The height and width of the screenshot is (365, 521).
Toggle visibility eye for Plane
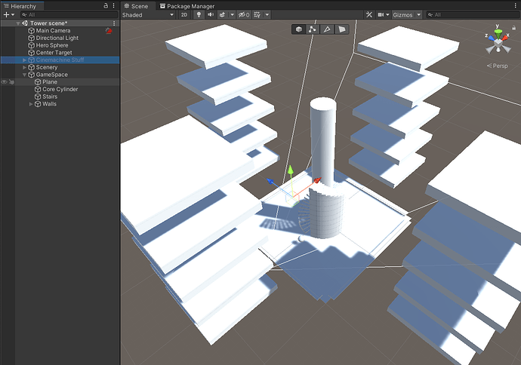5,82
